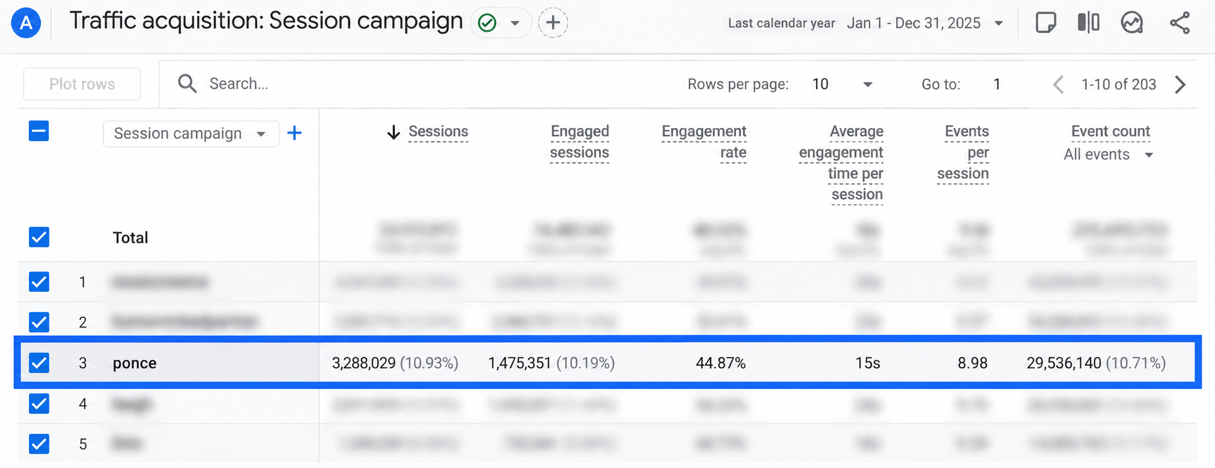
Task: Sort by the Sessions column header
Action: pyautogui.click(x=438, y=132)
